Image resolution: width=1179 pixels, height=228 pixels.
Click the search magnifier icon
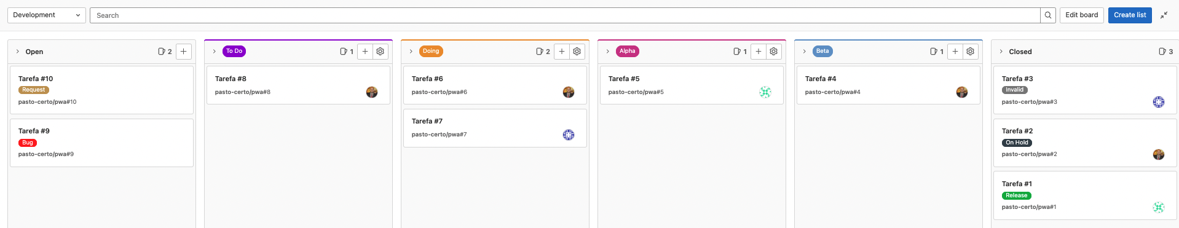tap(1048, 15)
